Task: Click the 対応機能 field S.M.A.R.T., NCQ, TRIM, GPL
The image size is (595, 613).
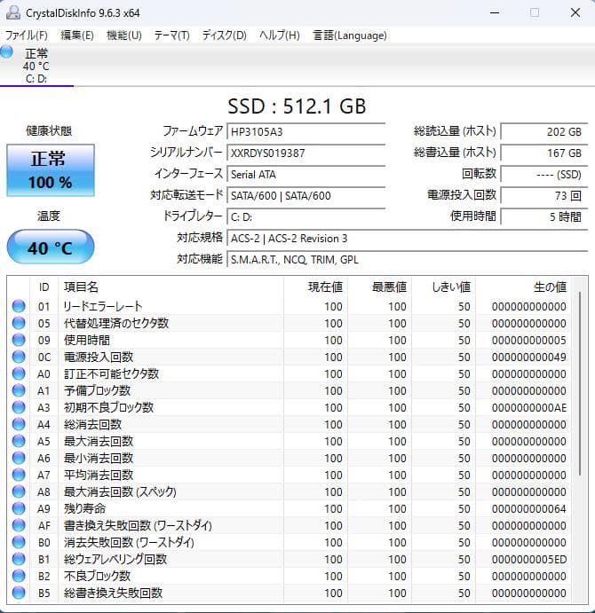Action: (x=407, y=260)
